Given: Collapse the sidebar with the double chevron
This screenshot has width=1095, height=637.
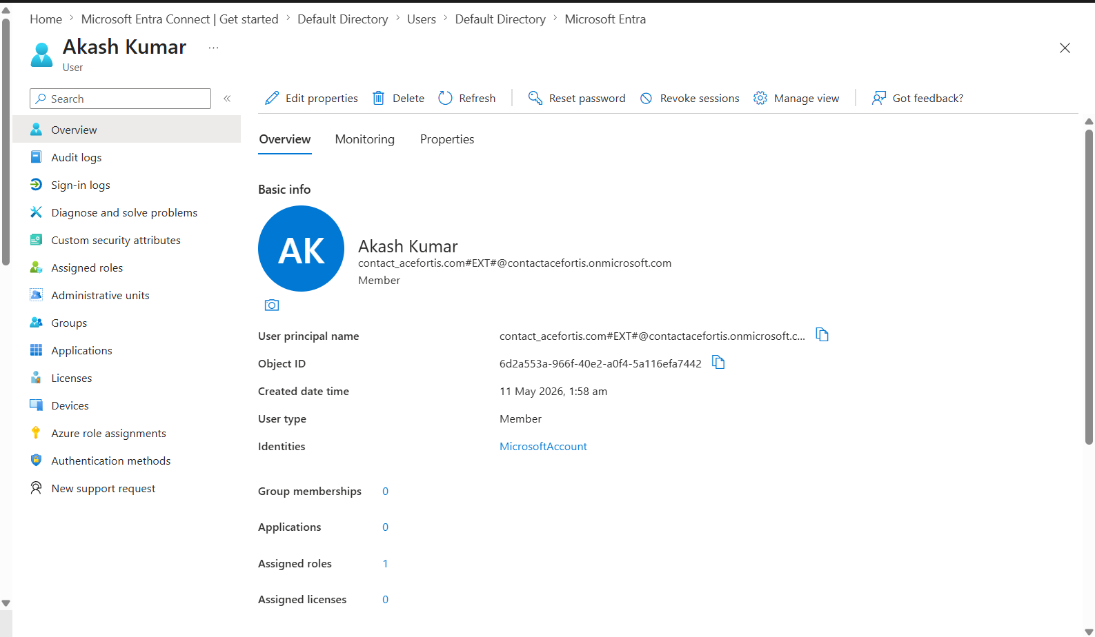Looking at the screenshot, I should pos(227,99).
